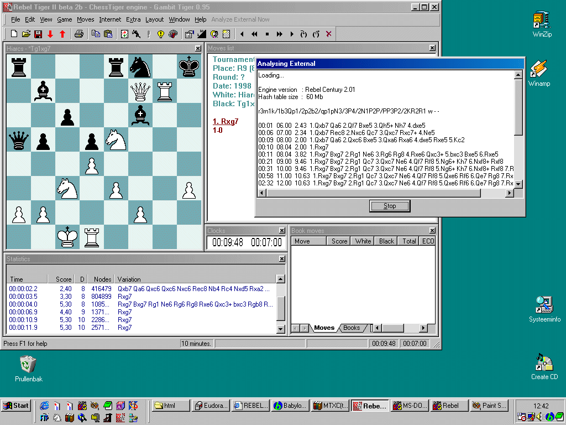Click the square stop playback button

(x=267, y=34)
